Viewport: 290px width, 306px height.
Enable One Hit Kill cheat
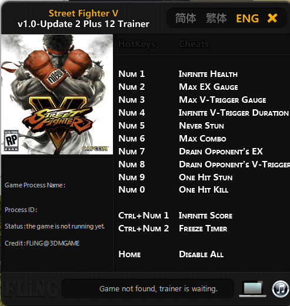(204, 190)
